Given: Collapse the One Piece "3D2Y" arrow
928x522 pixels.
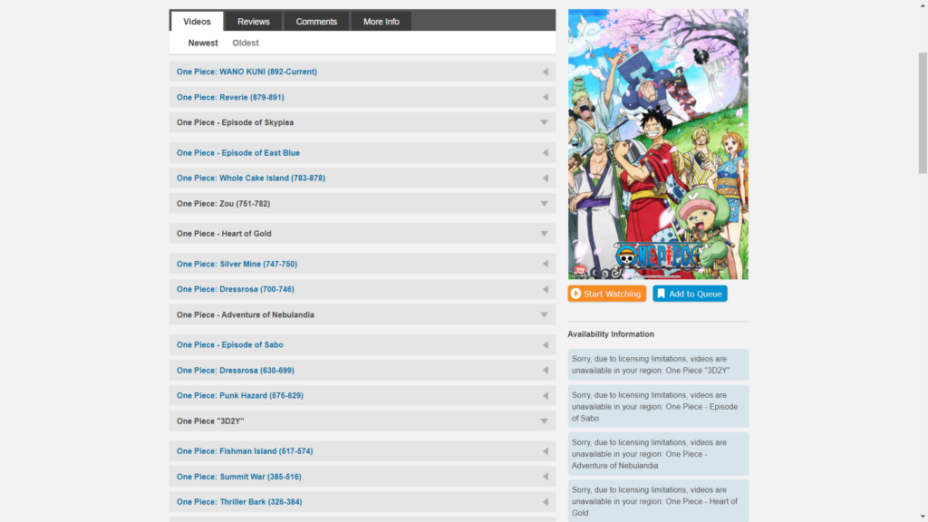Looking at the screenshot, I should point(544,421).
